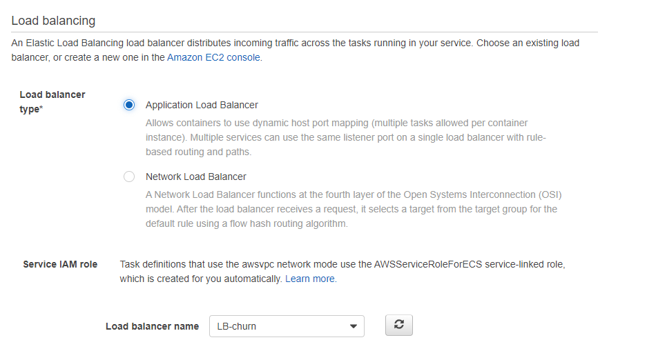The height and width of the screenshot is (351, 647).
Task: Click the caret arrow in LB-churn combo box
Action: (354, 326)
